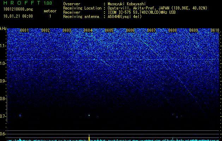Click the 0605 time marker
This screenshot has width=222, height=141.
[109, 30]
